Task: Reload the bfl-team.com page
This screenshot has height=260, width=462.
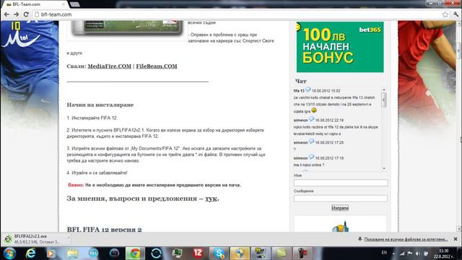Action: tap(26, 14)
